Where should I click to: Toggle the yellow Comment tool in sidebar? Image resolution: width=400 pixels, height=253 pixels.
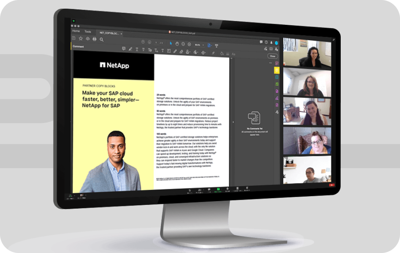pyautogui.click(x=277, y=70)
